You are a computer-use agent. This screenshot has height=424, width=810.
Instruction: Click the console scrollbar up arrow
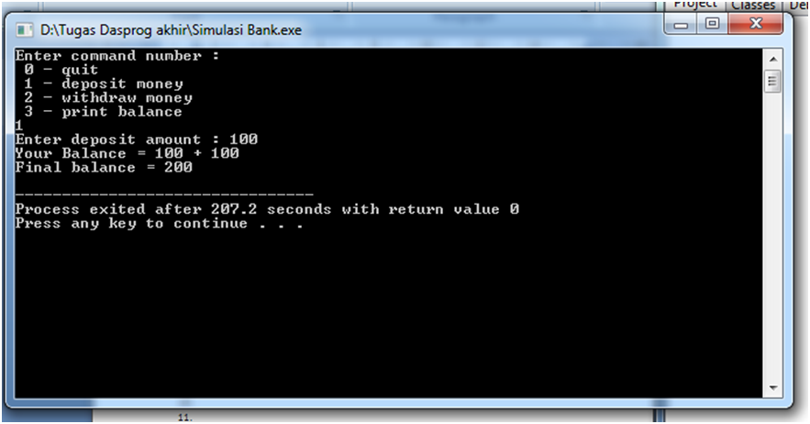point(772,59)
